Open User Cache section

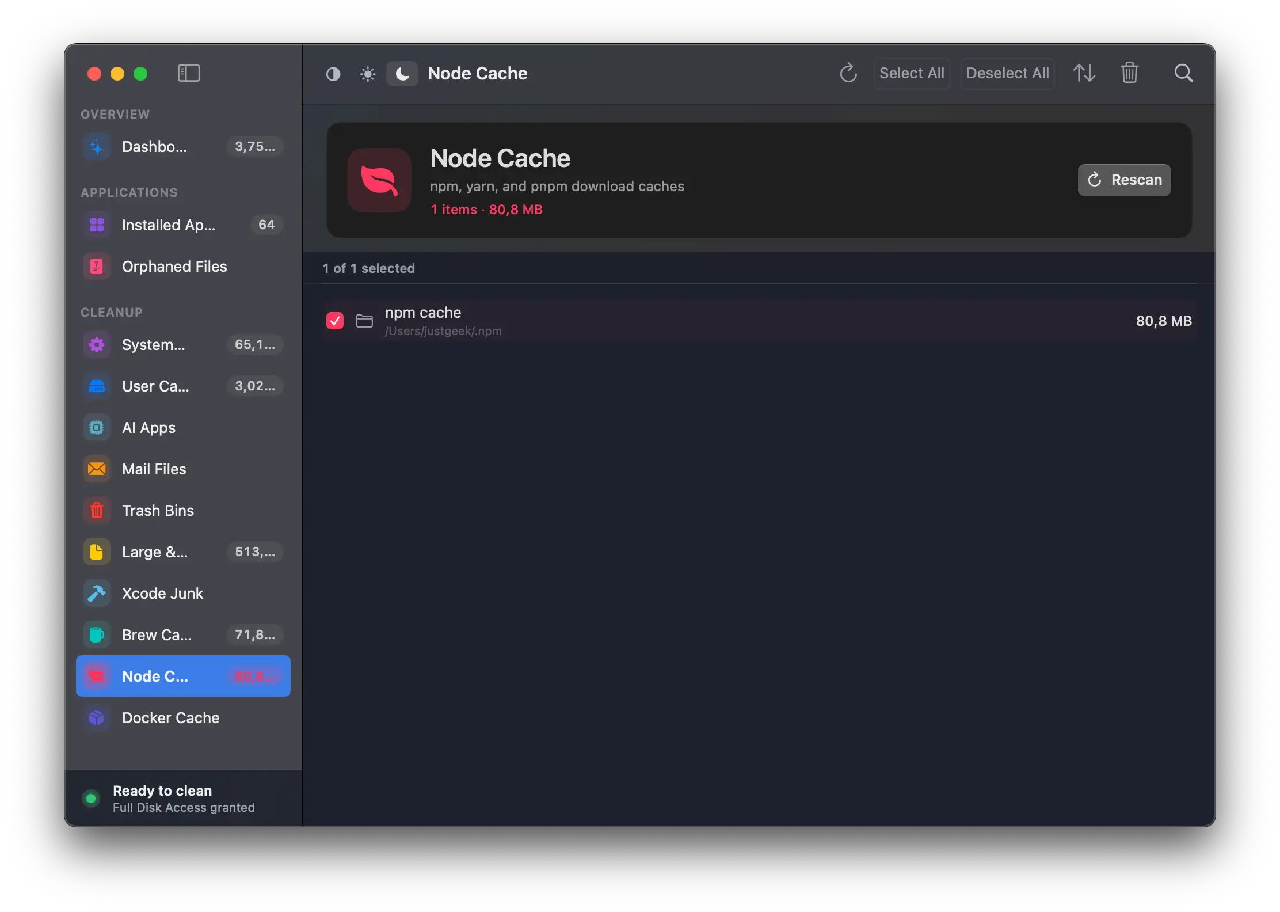pyautogui.click(x=183, y=386)
